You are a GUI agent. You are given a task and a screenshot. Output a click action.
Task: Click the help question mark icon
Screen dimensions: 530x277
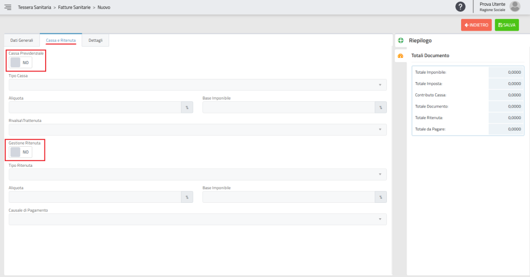coord(460,7)
